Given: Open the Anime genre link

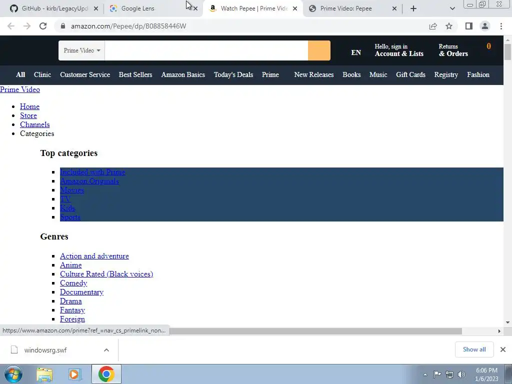Looking at the screenshot, I should point(71,265).
